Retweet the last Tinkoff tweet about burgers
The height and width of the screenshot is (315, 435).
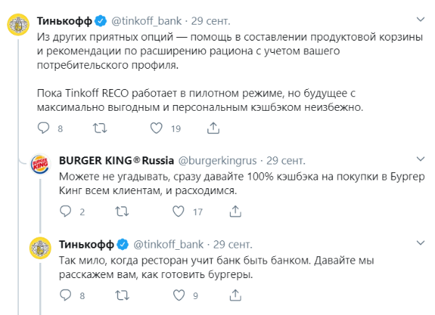(122, 295)
